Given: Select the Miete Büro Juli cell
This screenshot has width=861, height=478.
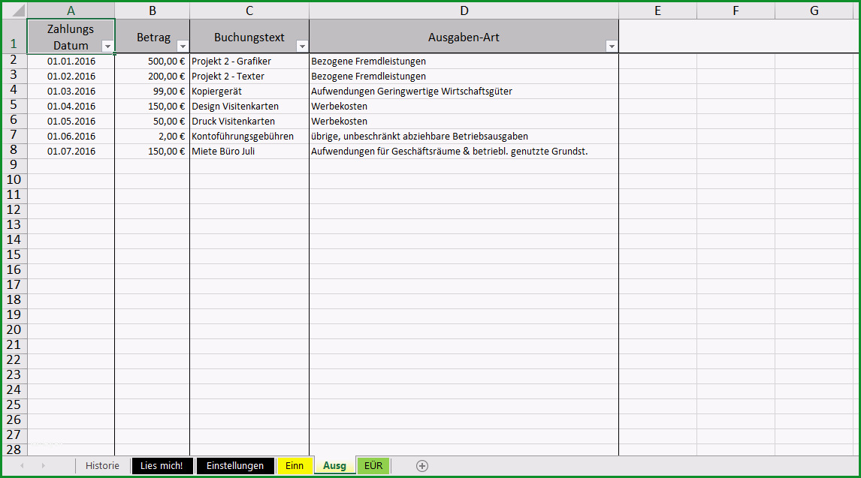Looking at the screenshot, I should click(x=249, y=152).
